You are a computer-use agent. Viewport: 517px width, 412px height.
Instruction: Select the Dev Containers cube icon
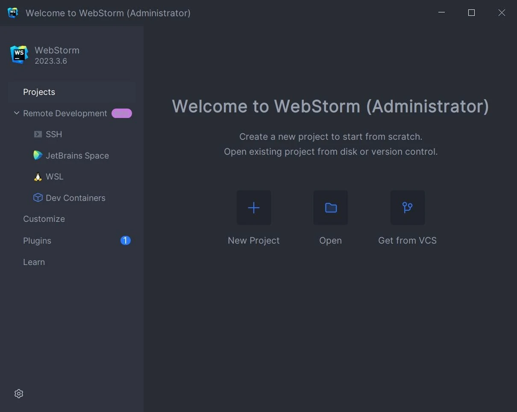pos(38,198)
